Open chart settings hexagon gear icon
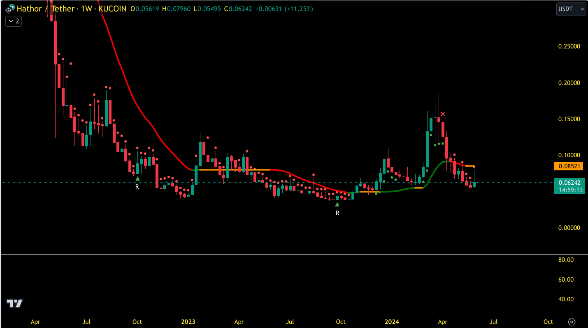Image resolution: width=588 pixels, height=328 pixels. coord(572,321)
